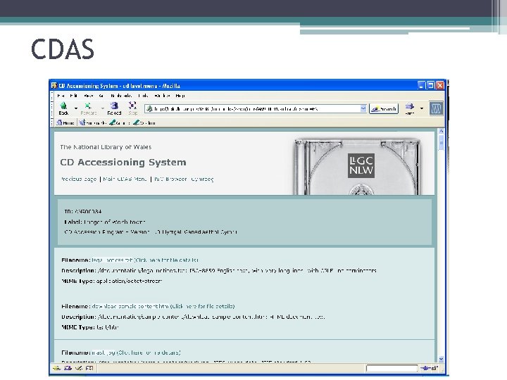The image size is (507, 380).
Task: Click the Label line in header box
Action: pyautogui.click(x=104, y=222)
